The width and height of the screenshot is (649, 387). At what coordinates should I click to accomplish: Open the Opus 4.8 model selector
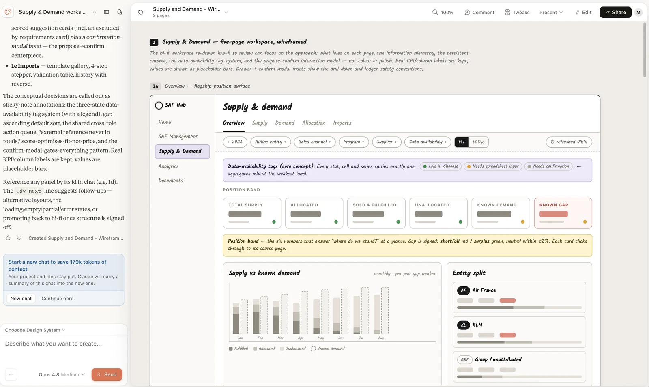click(62, 374)
